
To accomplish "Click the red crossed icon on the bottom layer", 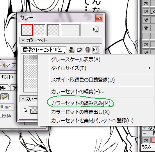I will 153,140.
